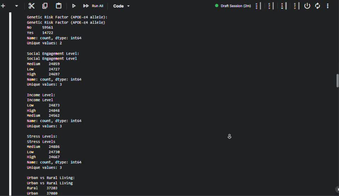Click the Draft Session status indicator
Image resolution: width=339 pixels, height=196 pixels.
233,6
